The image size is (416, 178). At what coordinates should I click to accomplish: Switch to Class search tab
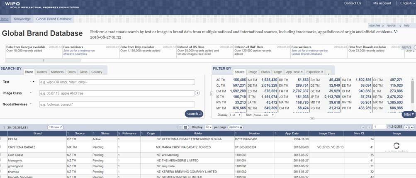(83, 72)
